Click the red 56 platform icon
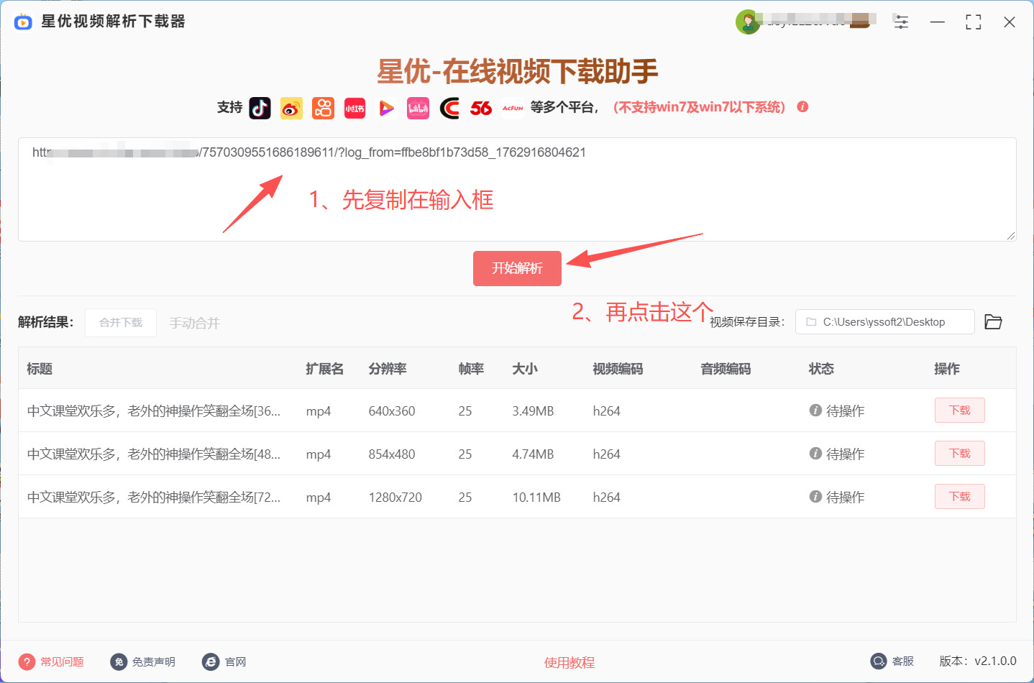 [x=481, y=108]
